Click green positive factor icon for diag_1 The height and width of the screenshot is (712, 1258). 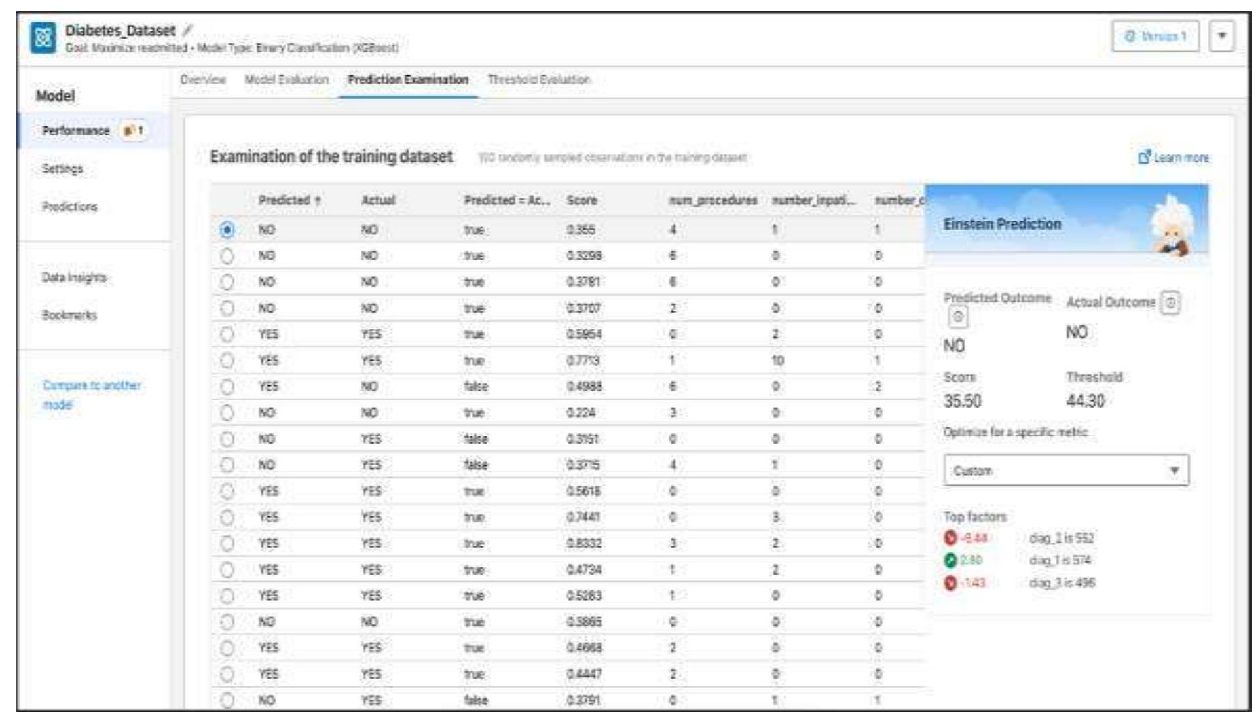click(x=951, y=560)
